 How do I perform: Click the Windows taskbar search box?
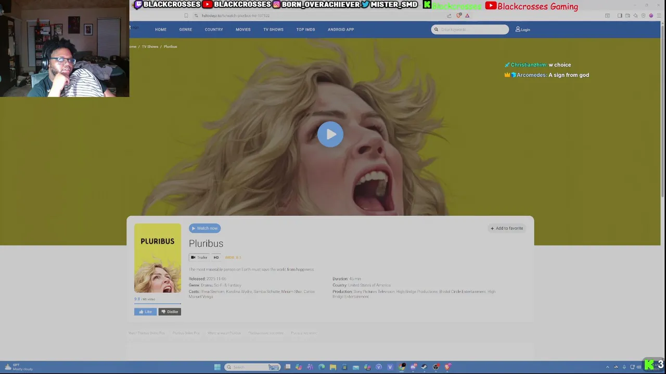pyautogui.click(x=252, y=367)
